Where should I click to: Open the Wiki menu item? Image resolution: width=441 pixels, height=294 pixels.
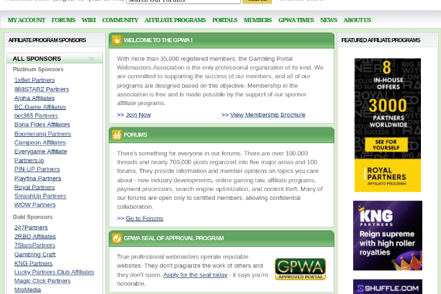point(89,20)
